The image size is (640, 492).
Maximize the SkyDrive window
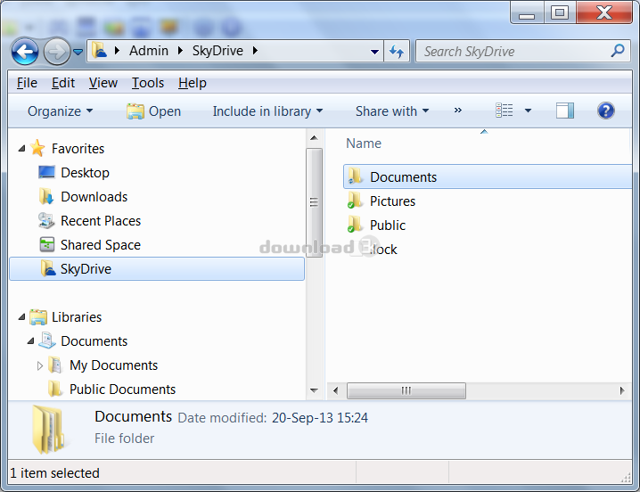point(560,12)
